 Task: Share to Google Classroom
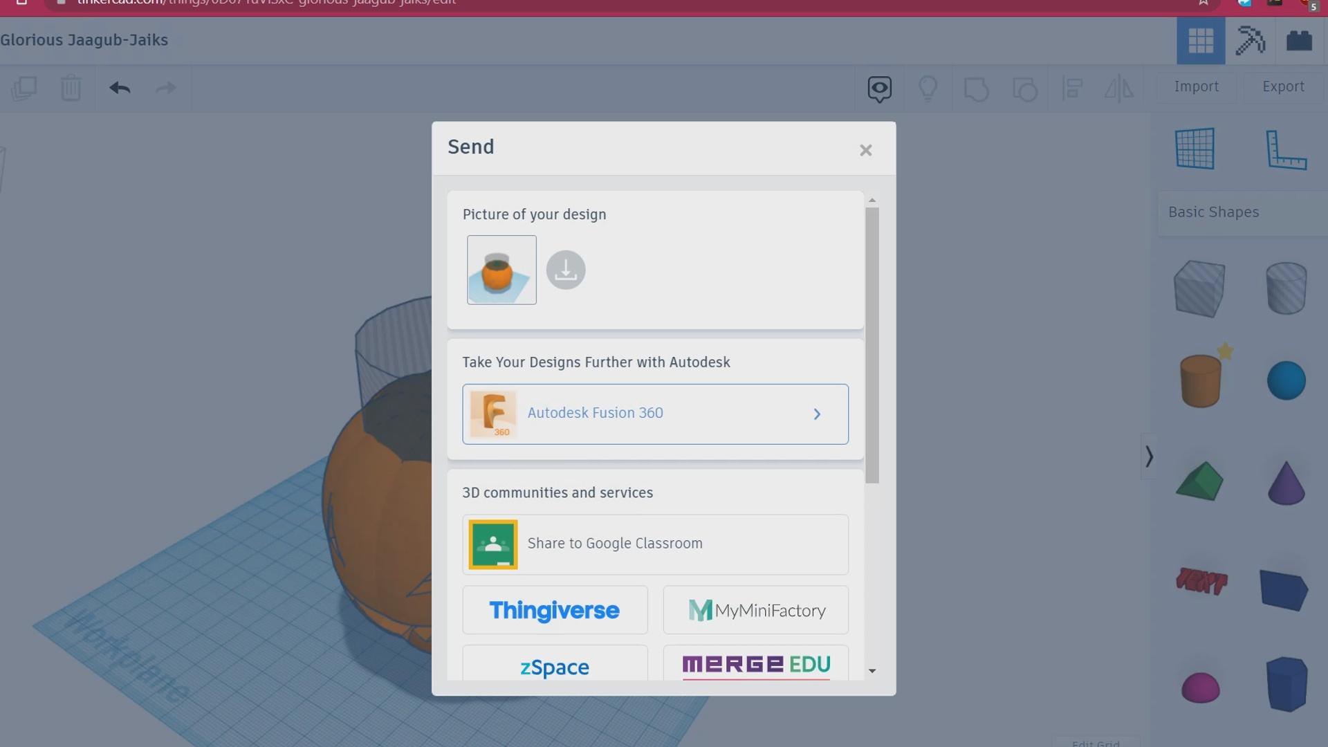tap(655, 544)
